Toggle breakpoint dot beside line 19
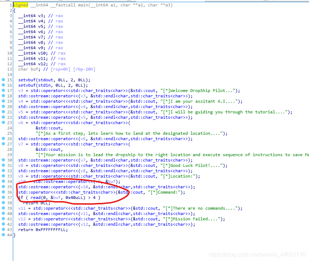The width and height of the screenshot is (309, 261). click(3, 101)
